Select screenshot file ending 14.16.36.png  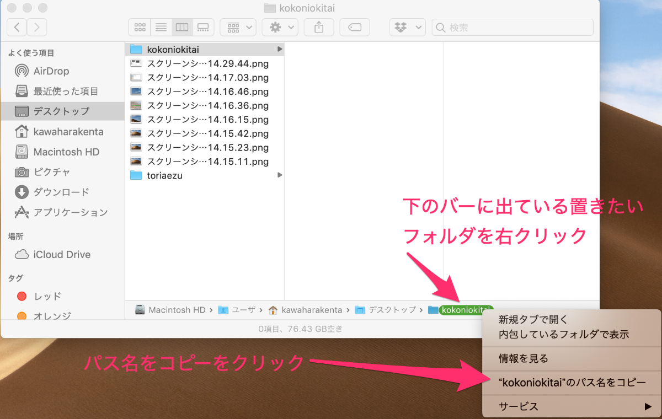(x=205, y=105)
